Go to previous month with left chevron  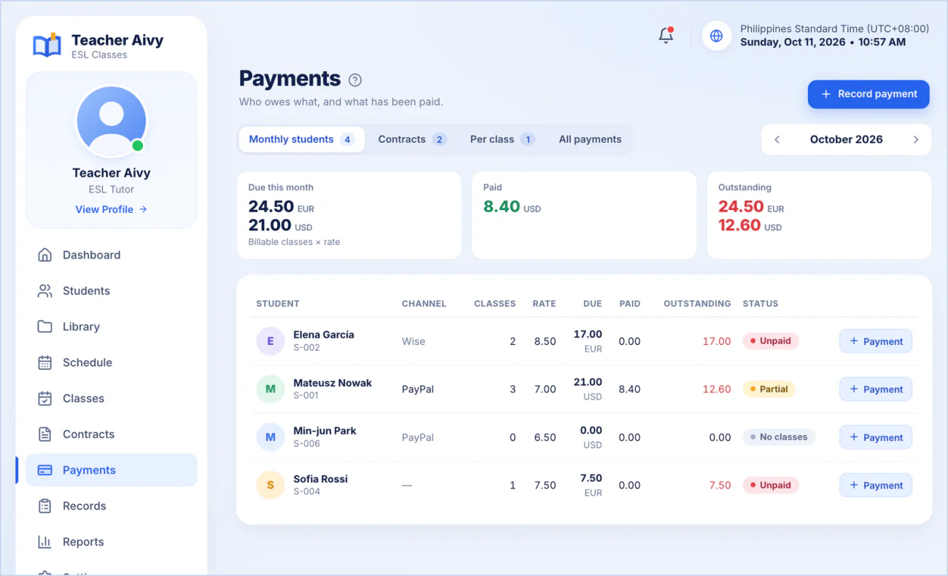point(777,139)
